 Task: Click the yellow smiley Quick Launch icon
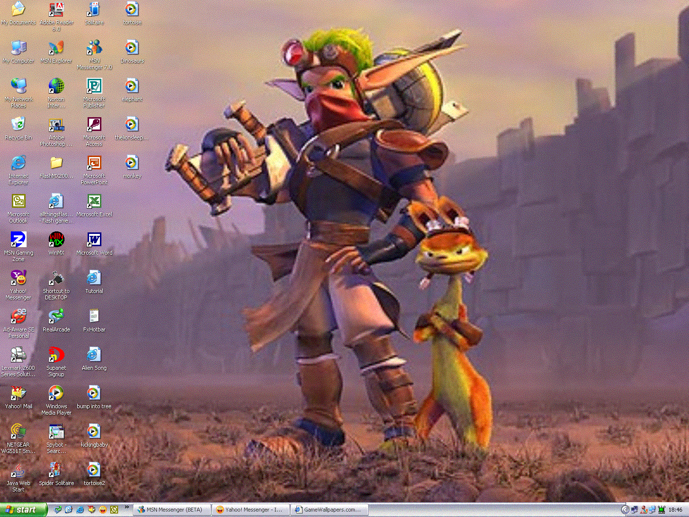point(103,510)
